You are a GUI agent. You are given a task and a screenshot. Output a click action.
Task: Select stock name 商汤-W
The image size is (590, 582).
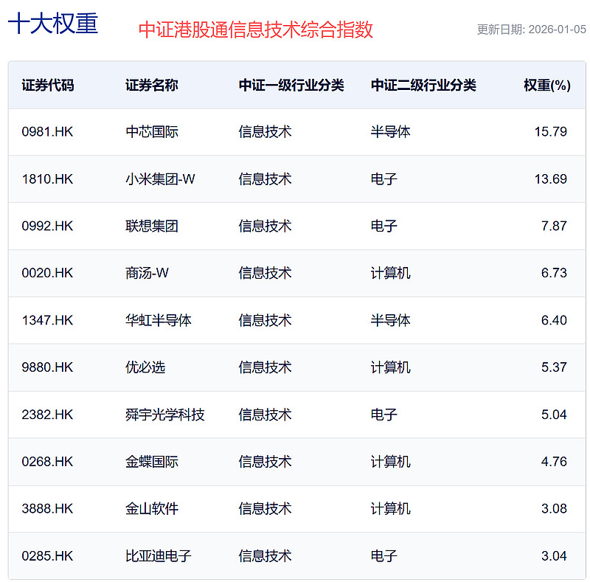147,273
